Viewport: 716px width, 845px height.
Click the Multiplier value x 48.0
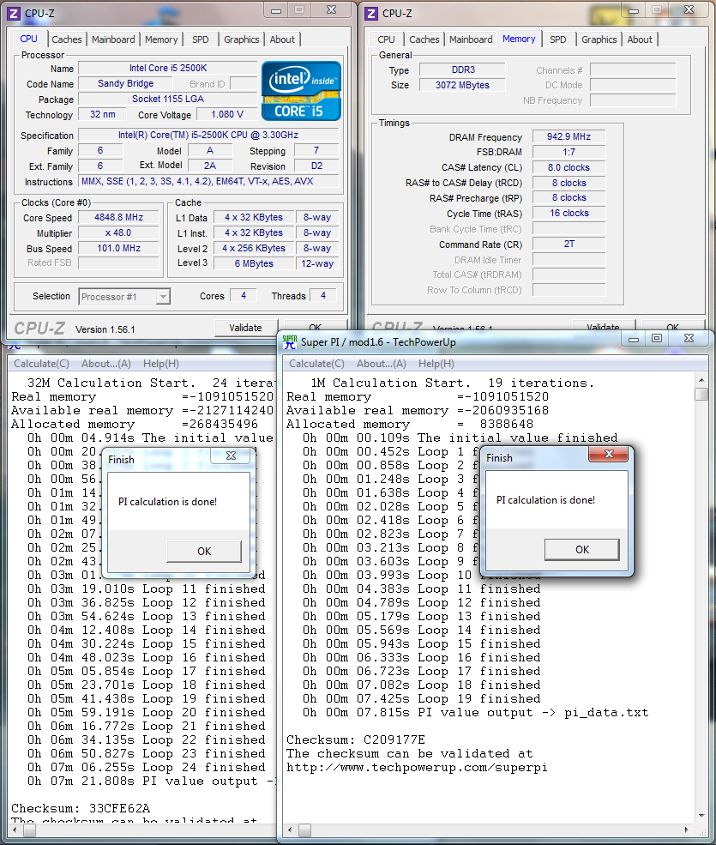pos(119,232)
